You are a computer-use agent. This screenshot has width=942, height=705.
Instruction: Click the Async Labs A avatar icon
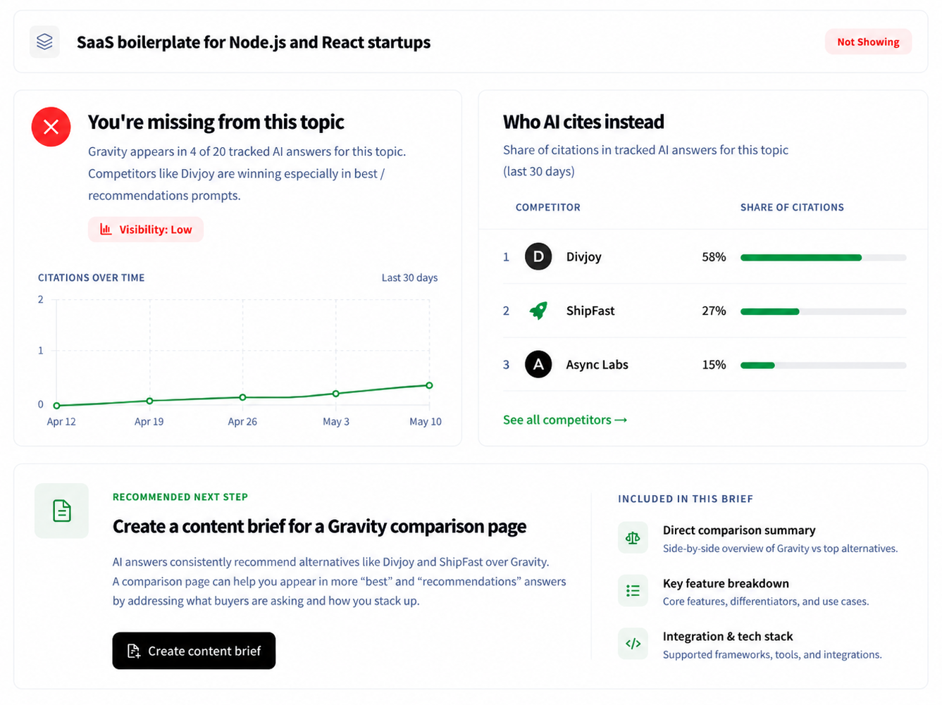538,364
